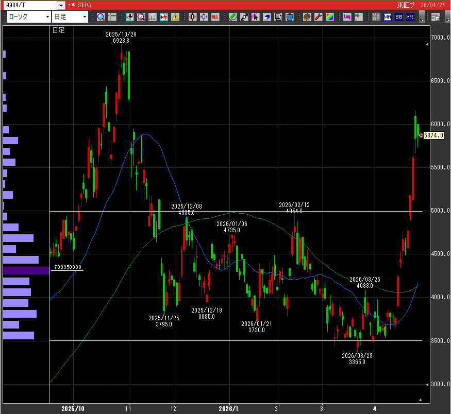Click the grayed export arrow icon

359,17
